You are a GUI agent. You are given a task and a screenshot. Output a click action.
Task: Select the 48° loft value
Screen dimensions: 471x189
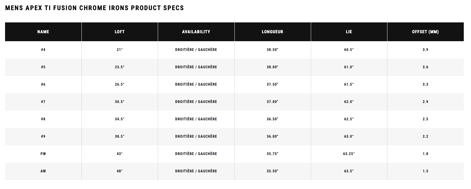coord(120,171)
